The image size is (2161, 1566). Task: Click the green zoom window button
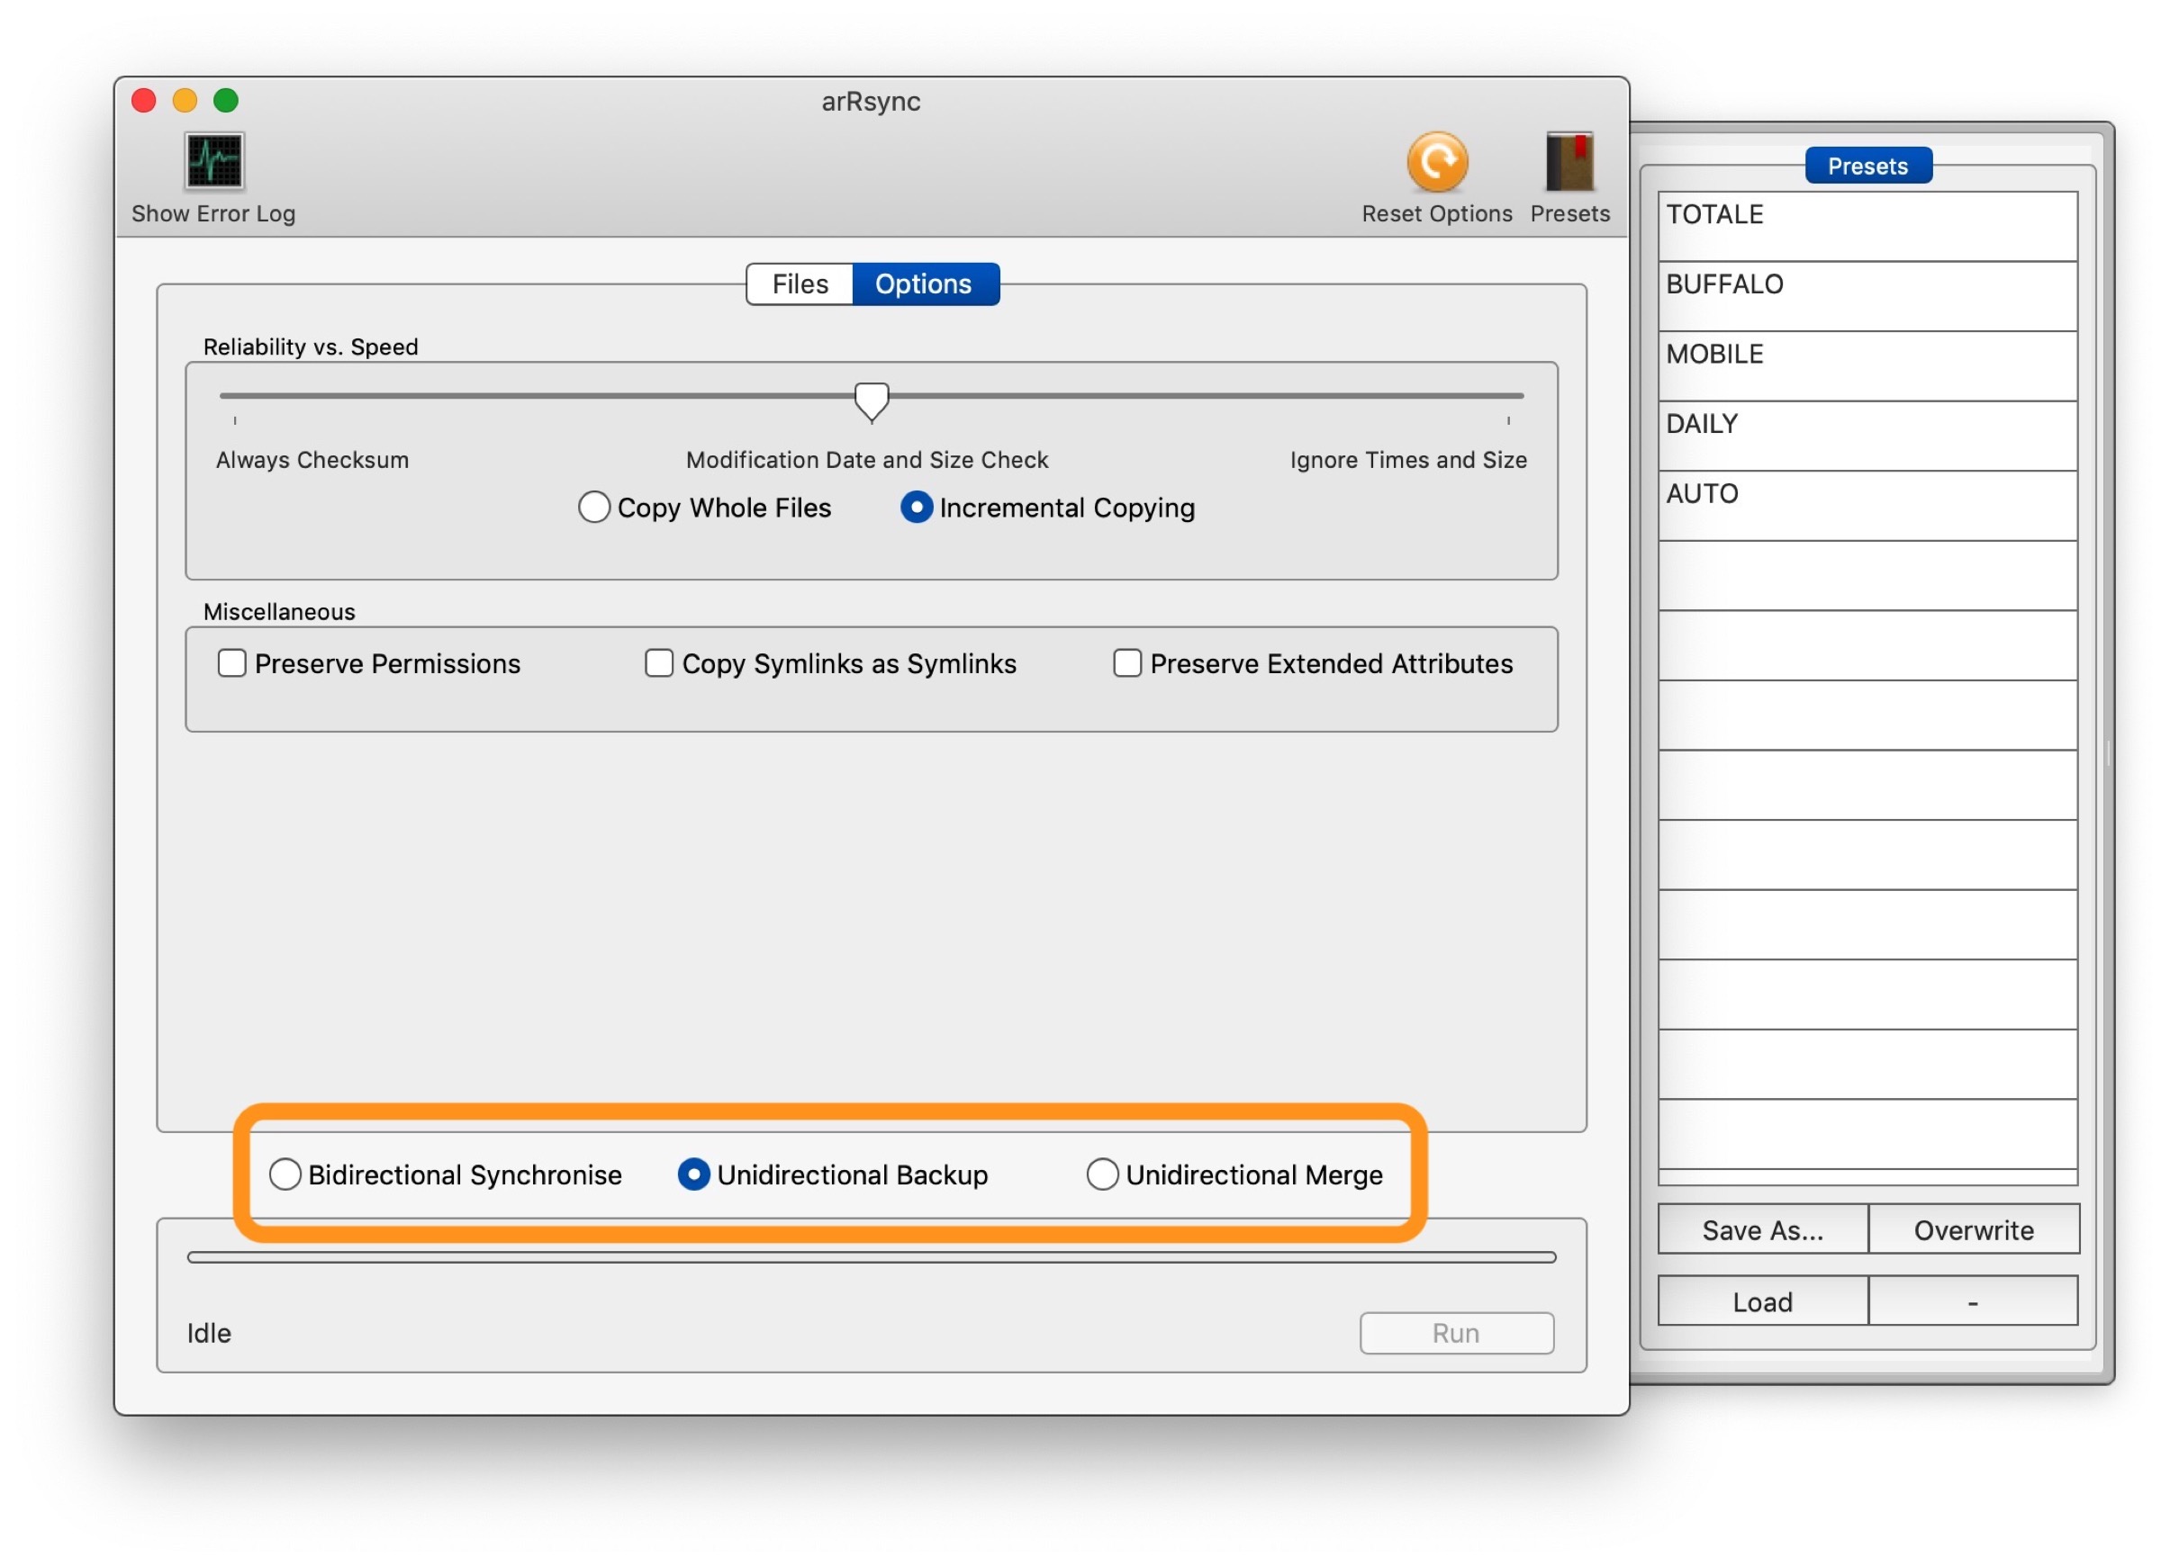[226, 100]
